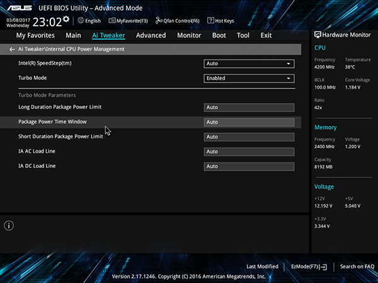Viewport: 378px width, 283px height.
Task: Select the Long Duration Package Power Limit label
Action: point(60,107)
